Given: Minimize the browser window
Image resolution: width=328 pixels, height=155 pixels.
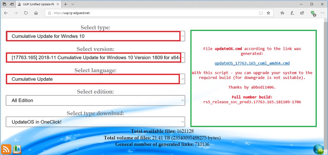Looking at the screenshot, I should tap(301, 4).
